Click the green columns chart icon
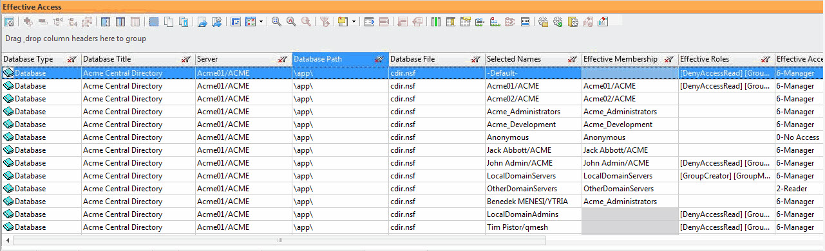Viewport: 825px width, 251px height. 436,22
